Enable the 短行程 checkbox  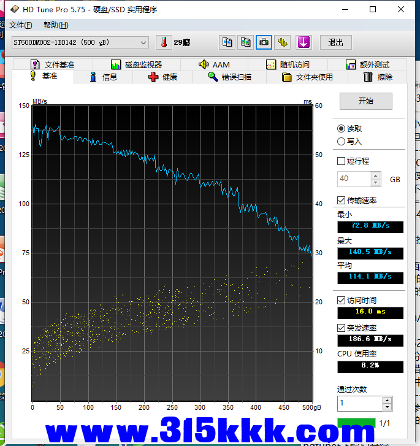342,161
